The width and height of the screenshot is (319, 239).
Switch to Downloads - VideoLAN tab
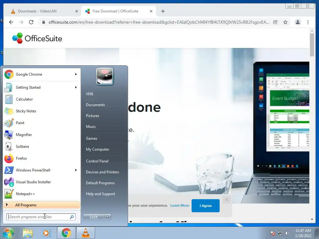click(44, 11)
